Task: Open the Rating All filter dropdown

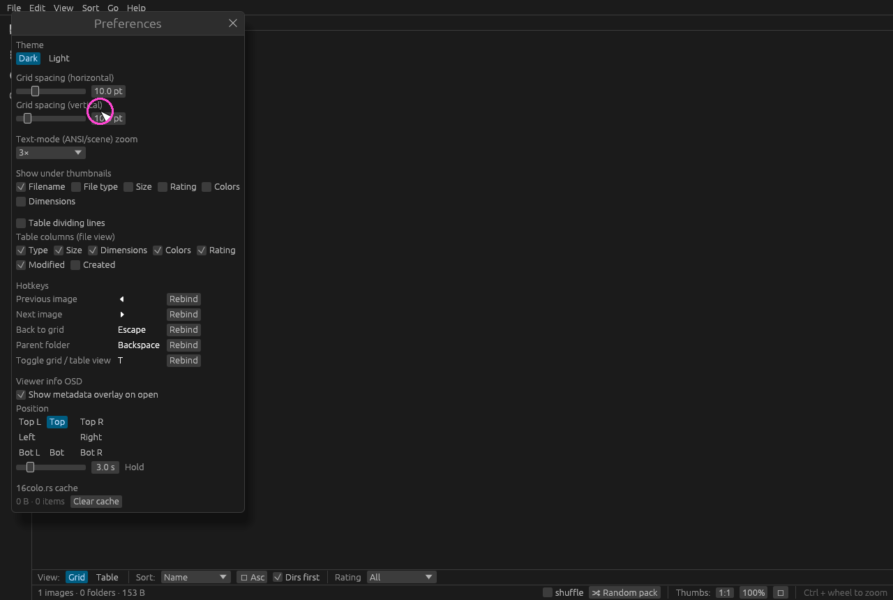Action: [x=401, y=578]
